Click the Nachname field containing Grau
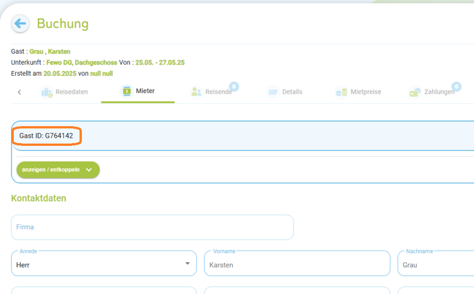Screen dimensions: 474x294 pos(436,264)
